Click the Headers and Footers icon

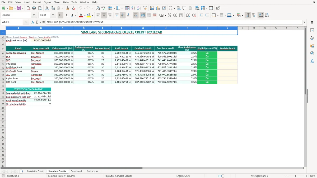(190, 8)
